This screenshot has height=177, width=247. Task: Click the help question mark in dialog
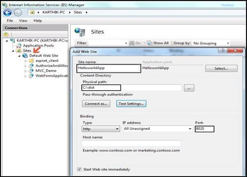coord(223,51)
